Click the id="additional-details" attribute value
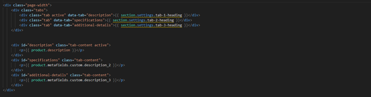371x97 pixels. click(48, 75)
